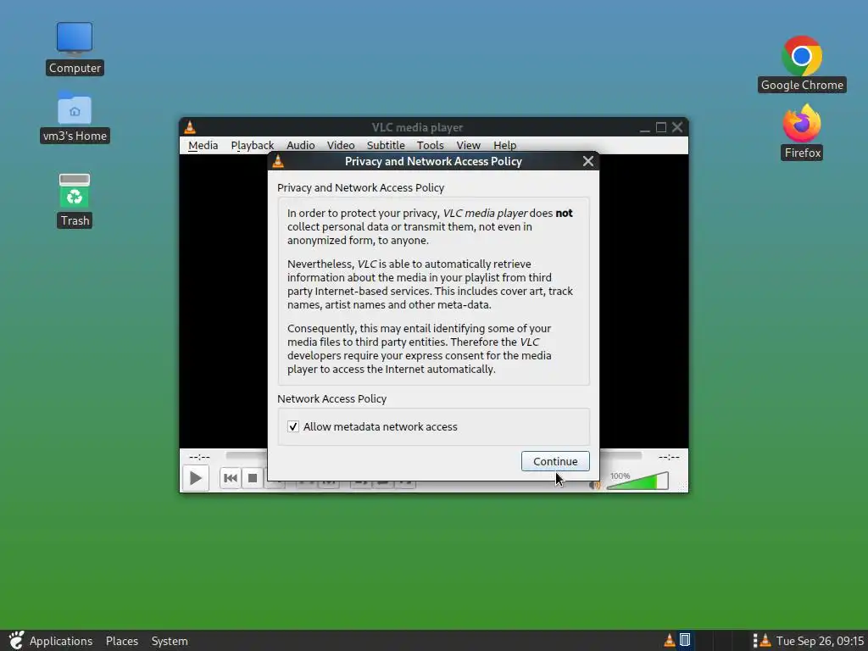Open the View menu in VLC
Viewport: 868px width, 651px height.
pyautogui.click(x=468, y=145)
